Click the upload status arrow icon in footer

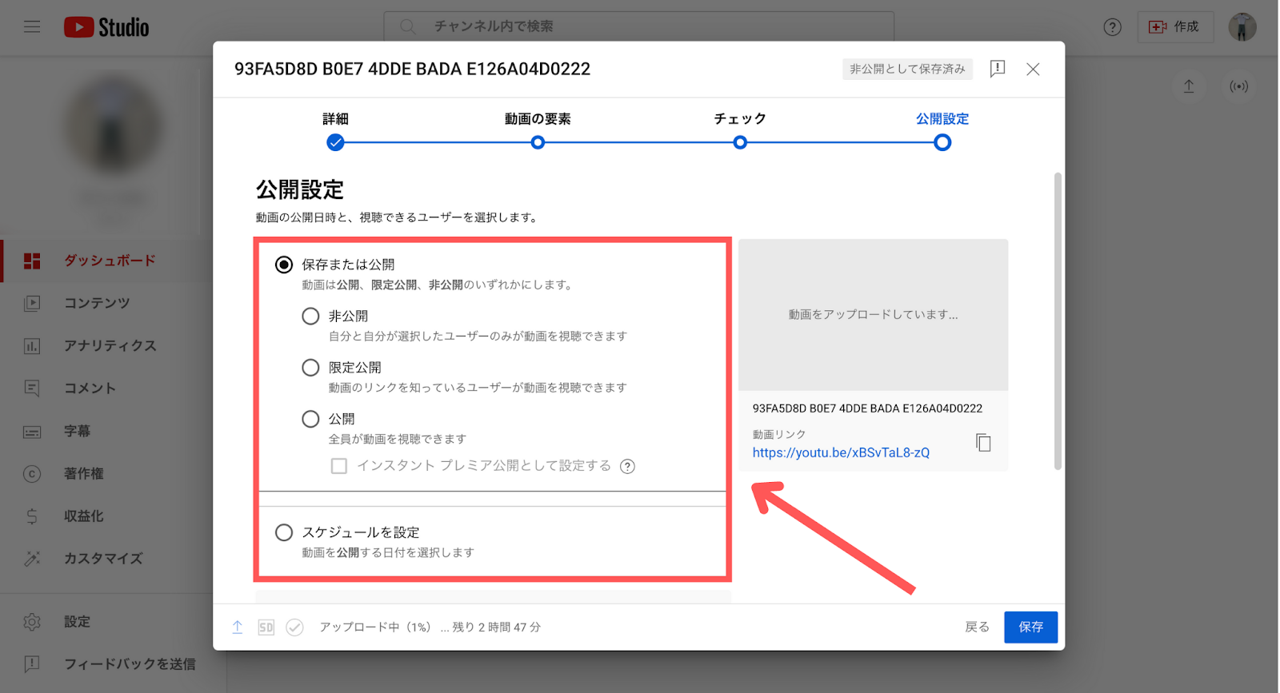pos(238,627)
